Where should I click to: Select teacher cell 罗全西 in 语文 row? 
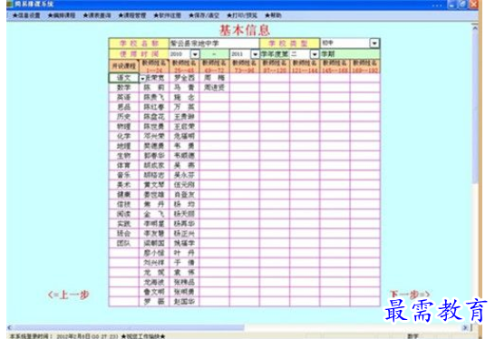pos(184,78)
